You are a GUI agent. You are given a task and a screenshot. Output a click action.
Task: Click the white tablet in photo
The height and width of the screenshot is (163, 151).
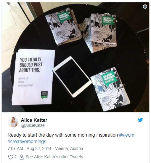pos(72,77)
